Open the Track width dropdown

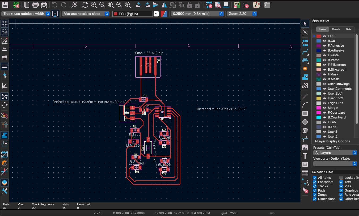coord(26,14)
